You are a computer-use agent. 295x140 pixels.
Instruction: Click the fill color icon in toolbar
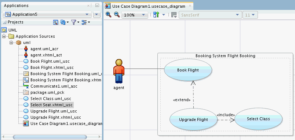[174, 15]
